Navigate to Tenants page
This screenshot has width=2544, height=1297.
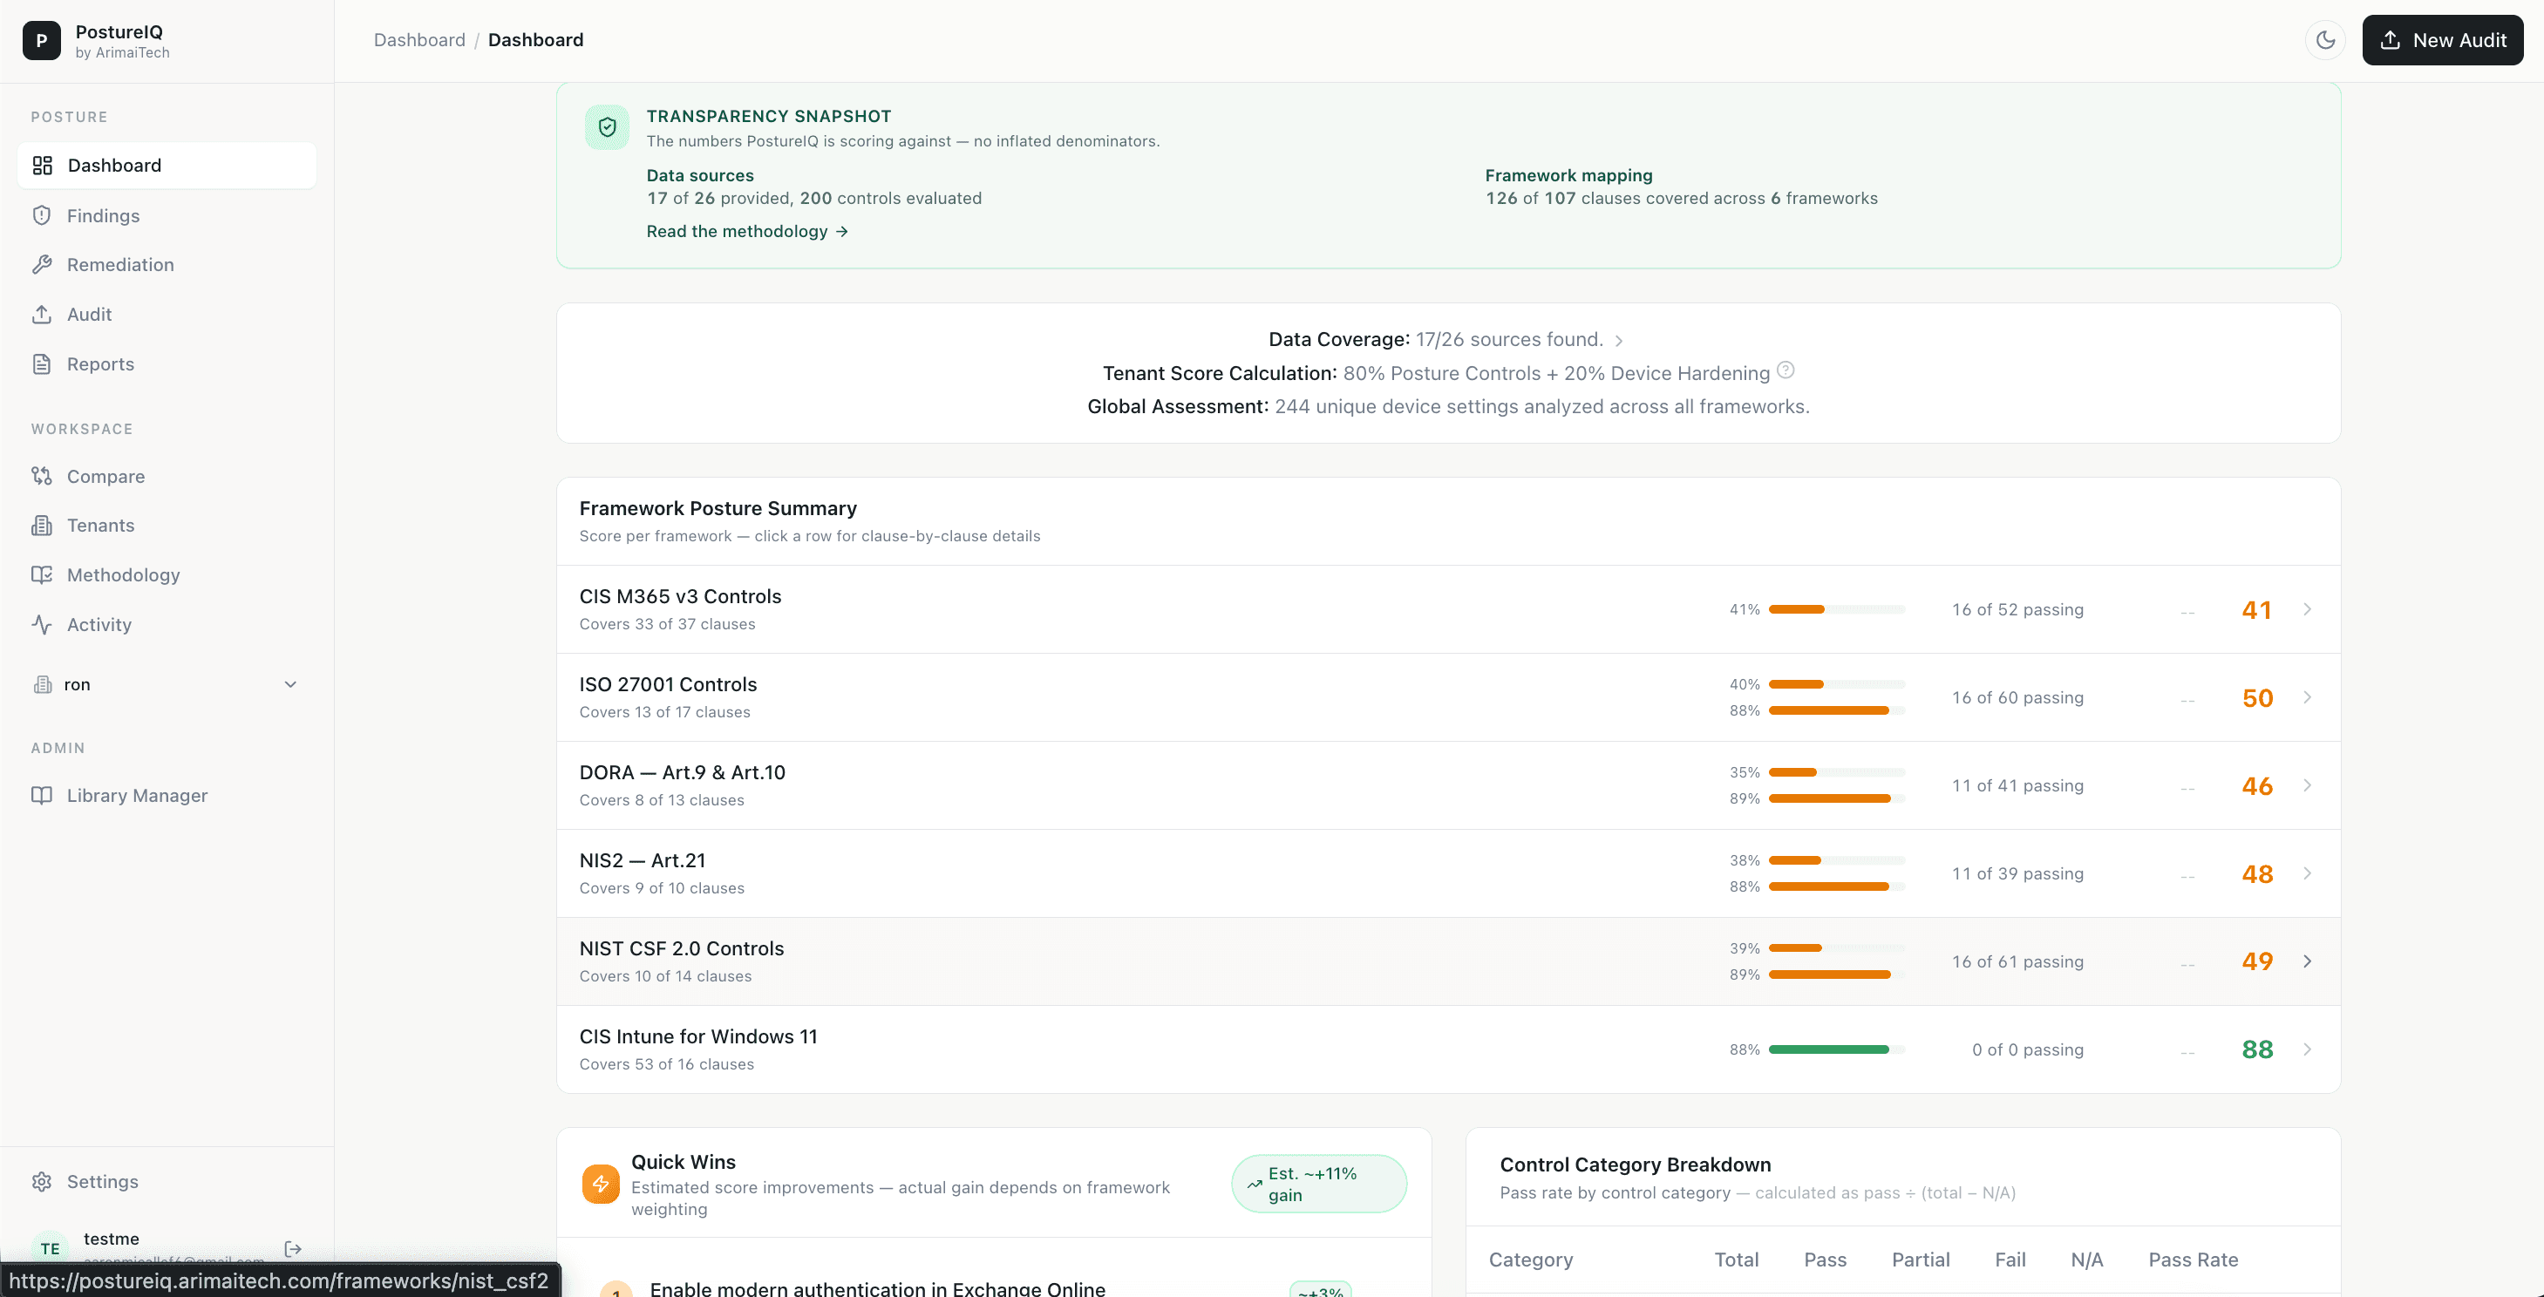167,525
